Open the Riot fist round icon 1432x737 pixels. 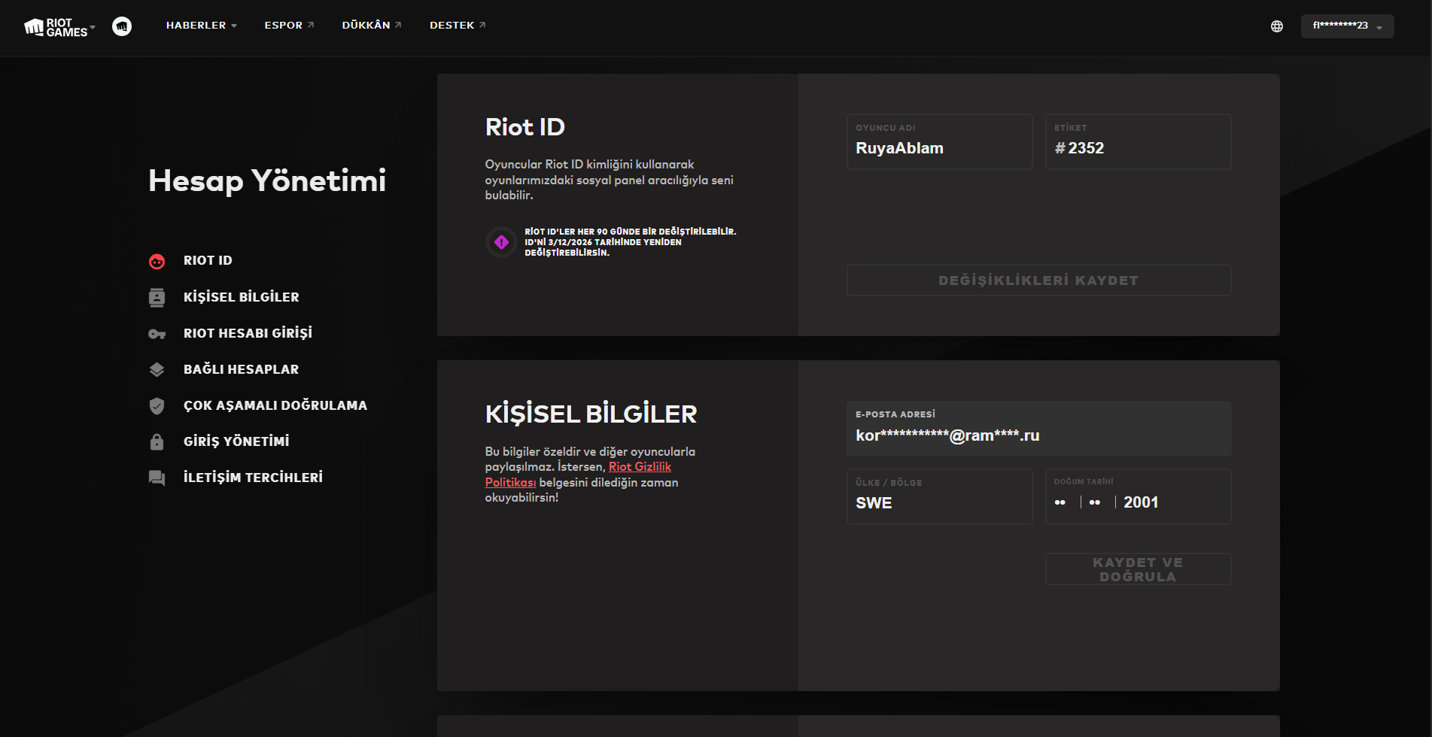click(x=122, y=26)
